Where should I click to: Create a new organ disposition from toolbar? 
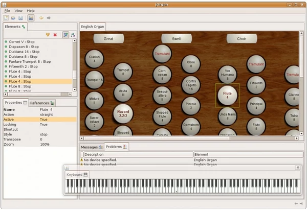(6, 18)
